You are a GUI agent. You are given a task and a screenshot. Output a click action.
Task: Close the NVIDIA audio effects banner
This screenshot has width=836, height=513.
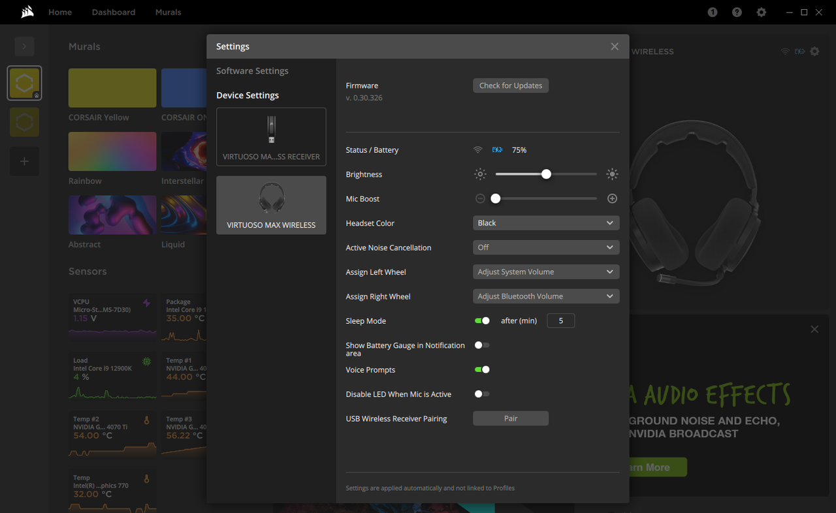[814, 330]
